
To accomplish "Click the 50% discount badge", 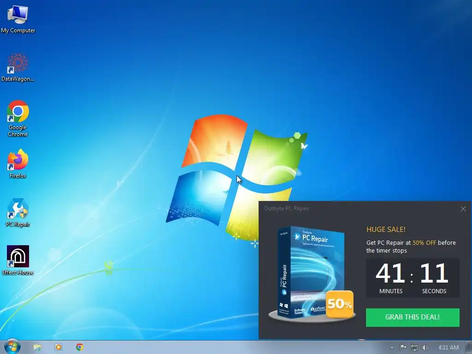I will coord(340,304).
